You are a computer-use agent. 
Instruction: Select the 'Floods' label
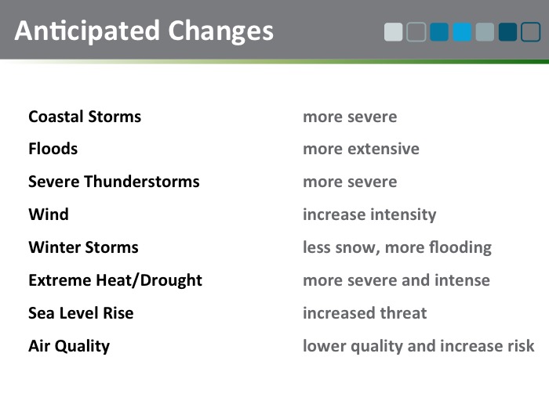tap(53, 149)
